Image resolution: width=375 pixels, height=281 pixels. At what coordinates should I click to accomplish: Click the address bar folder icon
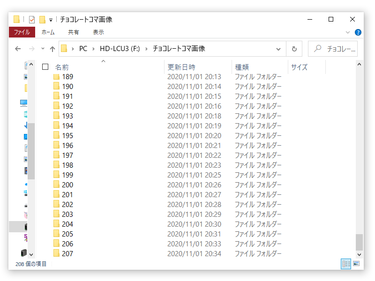(x=64, y=49)
